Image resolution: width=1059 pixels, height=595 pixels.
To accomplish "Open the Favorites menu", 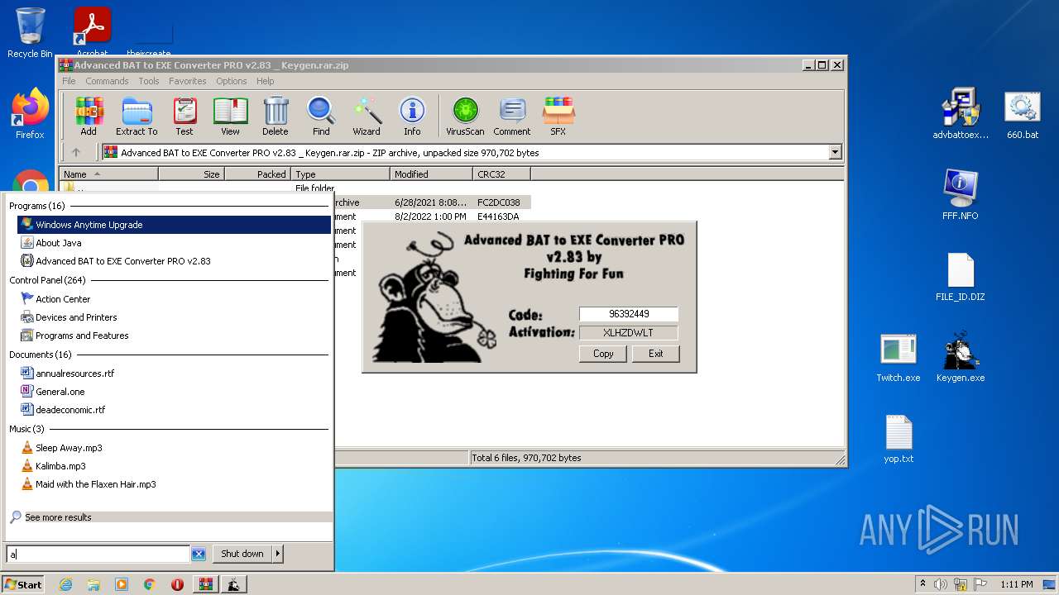I will coord(188,81).
